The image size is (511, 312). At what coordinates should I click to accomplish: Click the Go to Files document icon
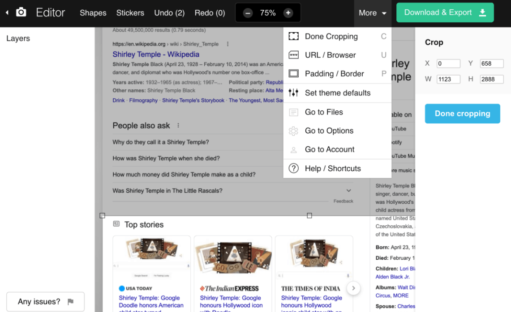(x=293, y=112)
